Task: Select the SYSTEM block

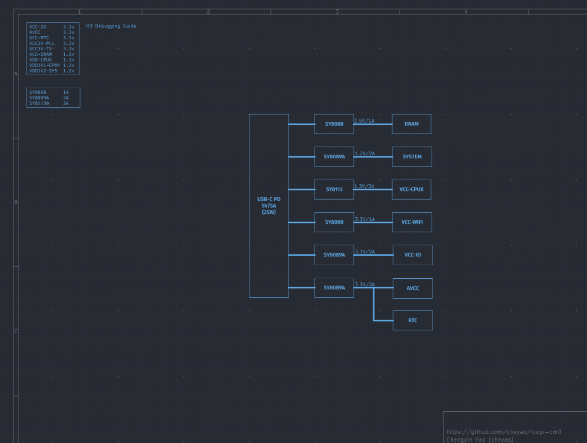Action: click(x=412, y=157)
